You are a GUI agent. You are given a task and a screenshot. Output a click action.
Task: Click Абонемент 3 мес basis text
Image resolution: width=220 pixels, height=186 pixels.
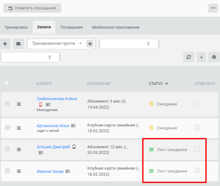click(107, 104)
